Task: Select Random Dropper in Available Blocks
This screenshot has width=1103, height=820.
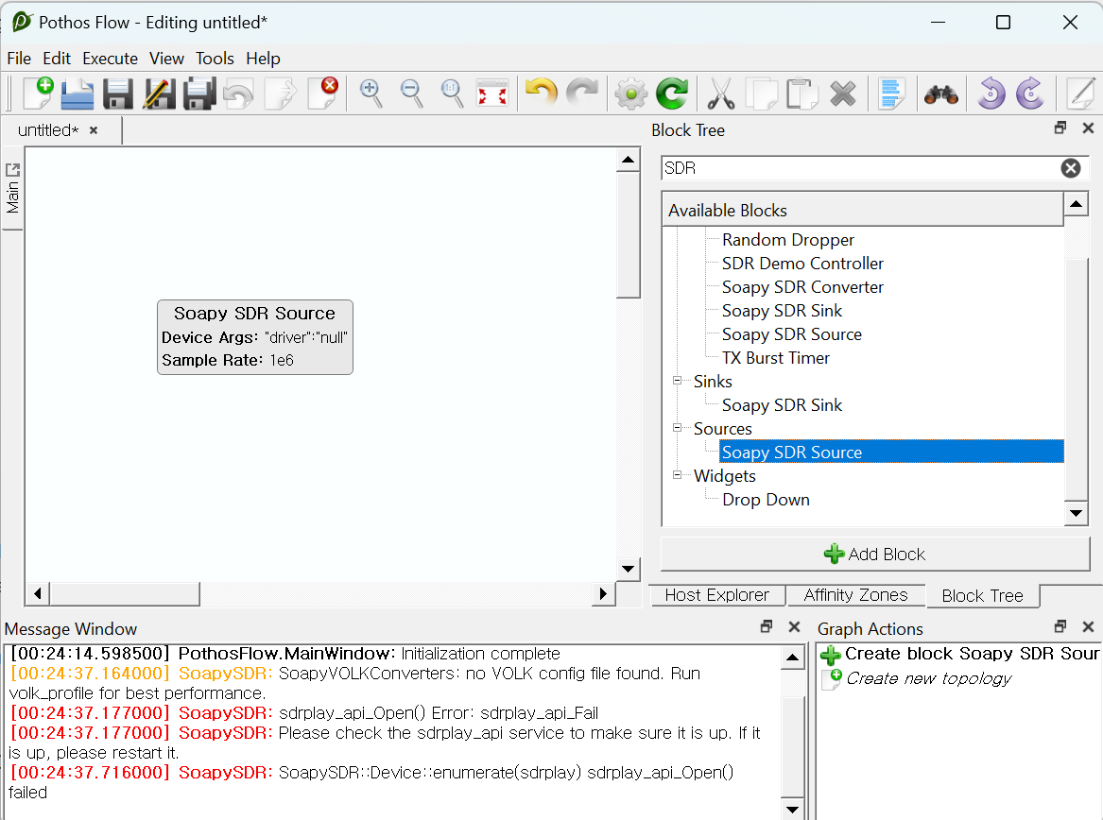Action: click(788, 240)
